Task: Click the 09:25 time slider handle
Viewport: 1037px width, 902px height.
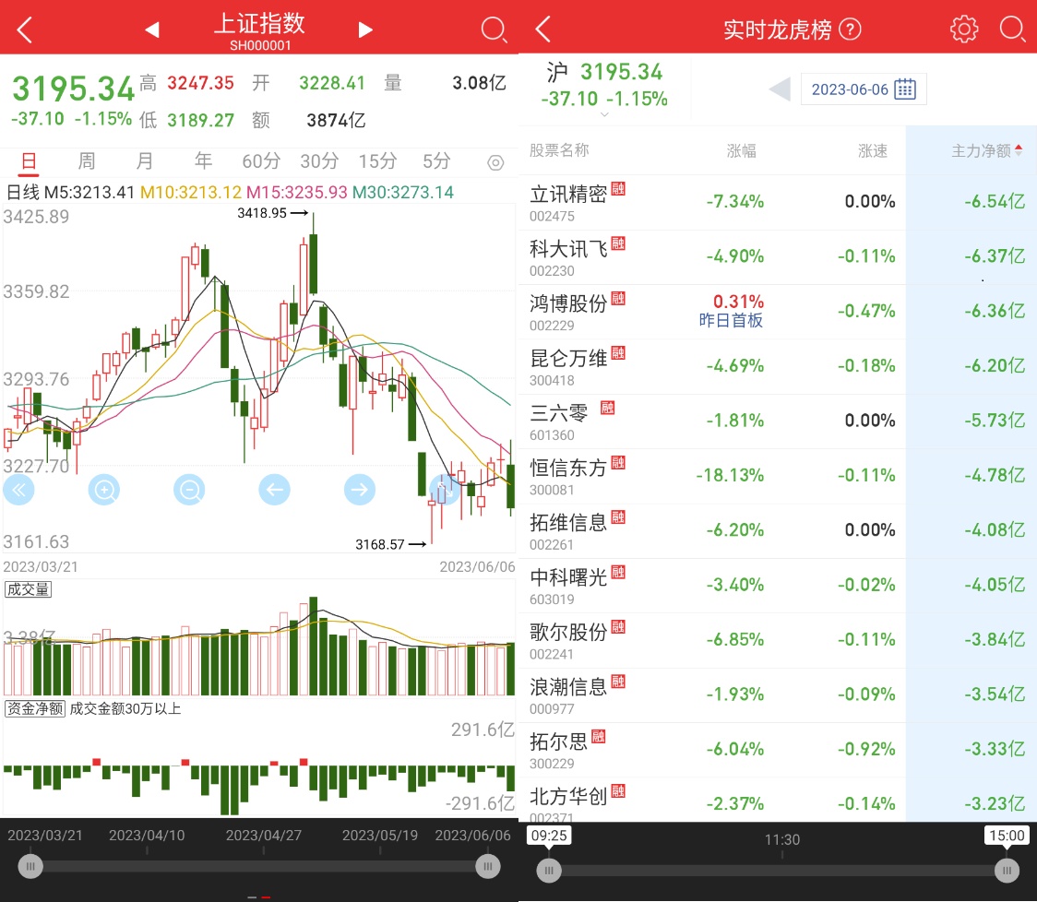Action: click(x=550, y=870)
